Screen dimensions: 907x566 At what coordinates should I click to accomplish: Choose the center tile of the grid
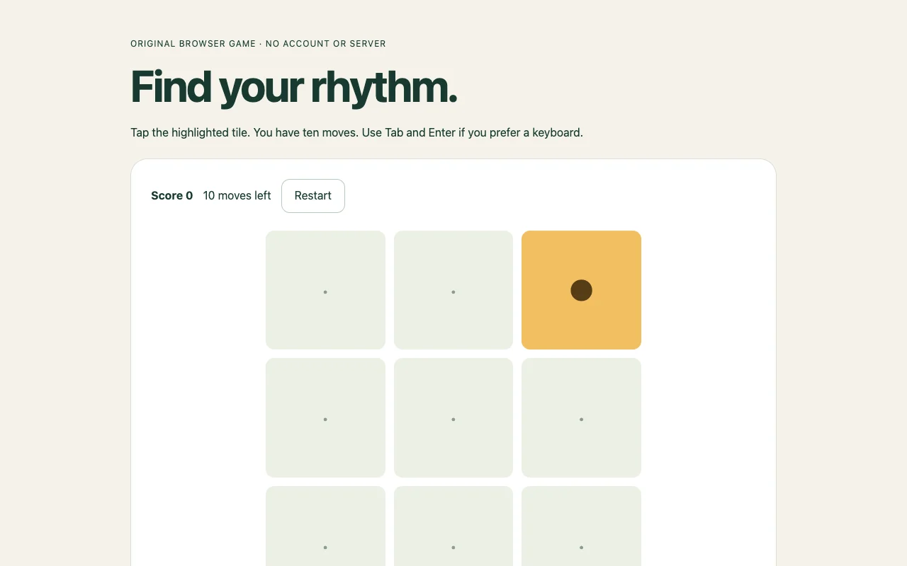tap(453, 417)
